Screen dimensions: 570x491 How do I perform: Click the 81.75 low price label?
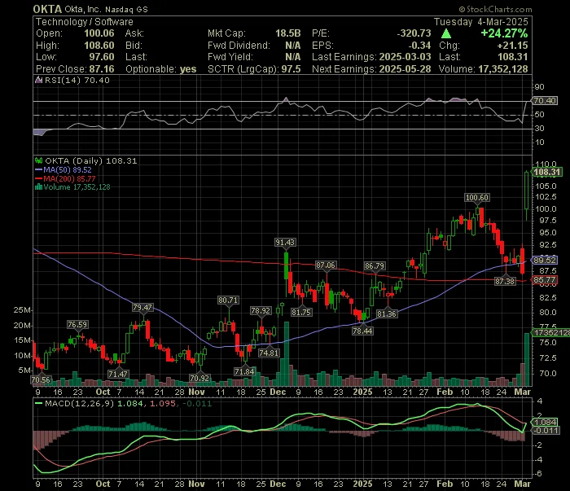point(301,312)
